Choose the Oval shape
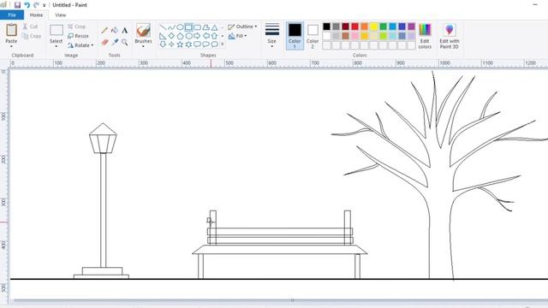Image resolution: width=548 pixels, height=308 pixels. tap(180, 27)
